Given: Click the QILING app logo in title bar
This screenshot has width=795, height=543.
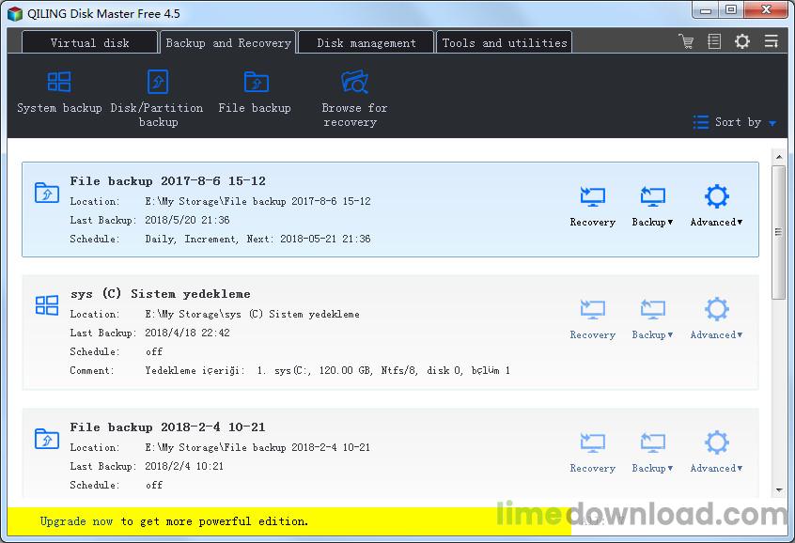Looking at the screenshot, I should [x=15, y=13].
